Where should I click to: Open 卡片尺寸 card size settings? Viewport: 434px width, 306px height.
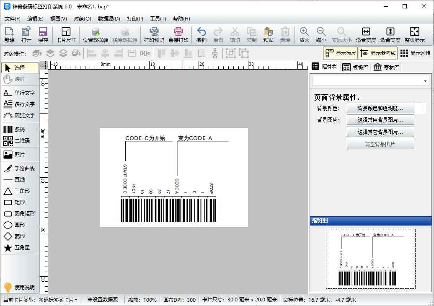pos(66,35)
